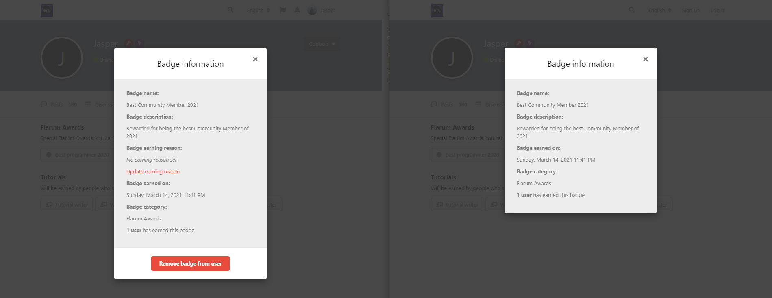This screenshot has width=772, height=298.
Task: Click "No earning reason set" text
Action: (152, 160)
